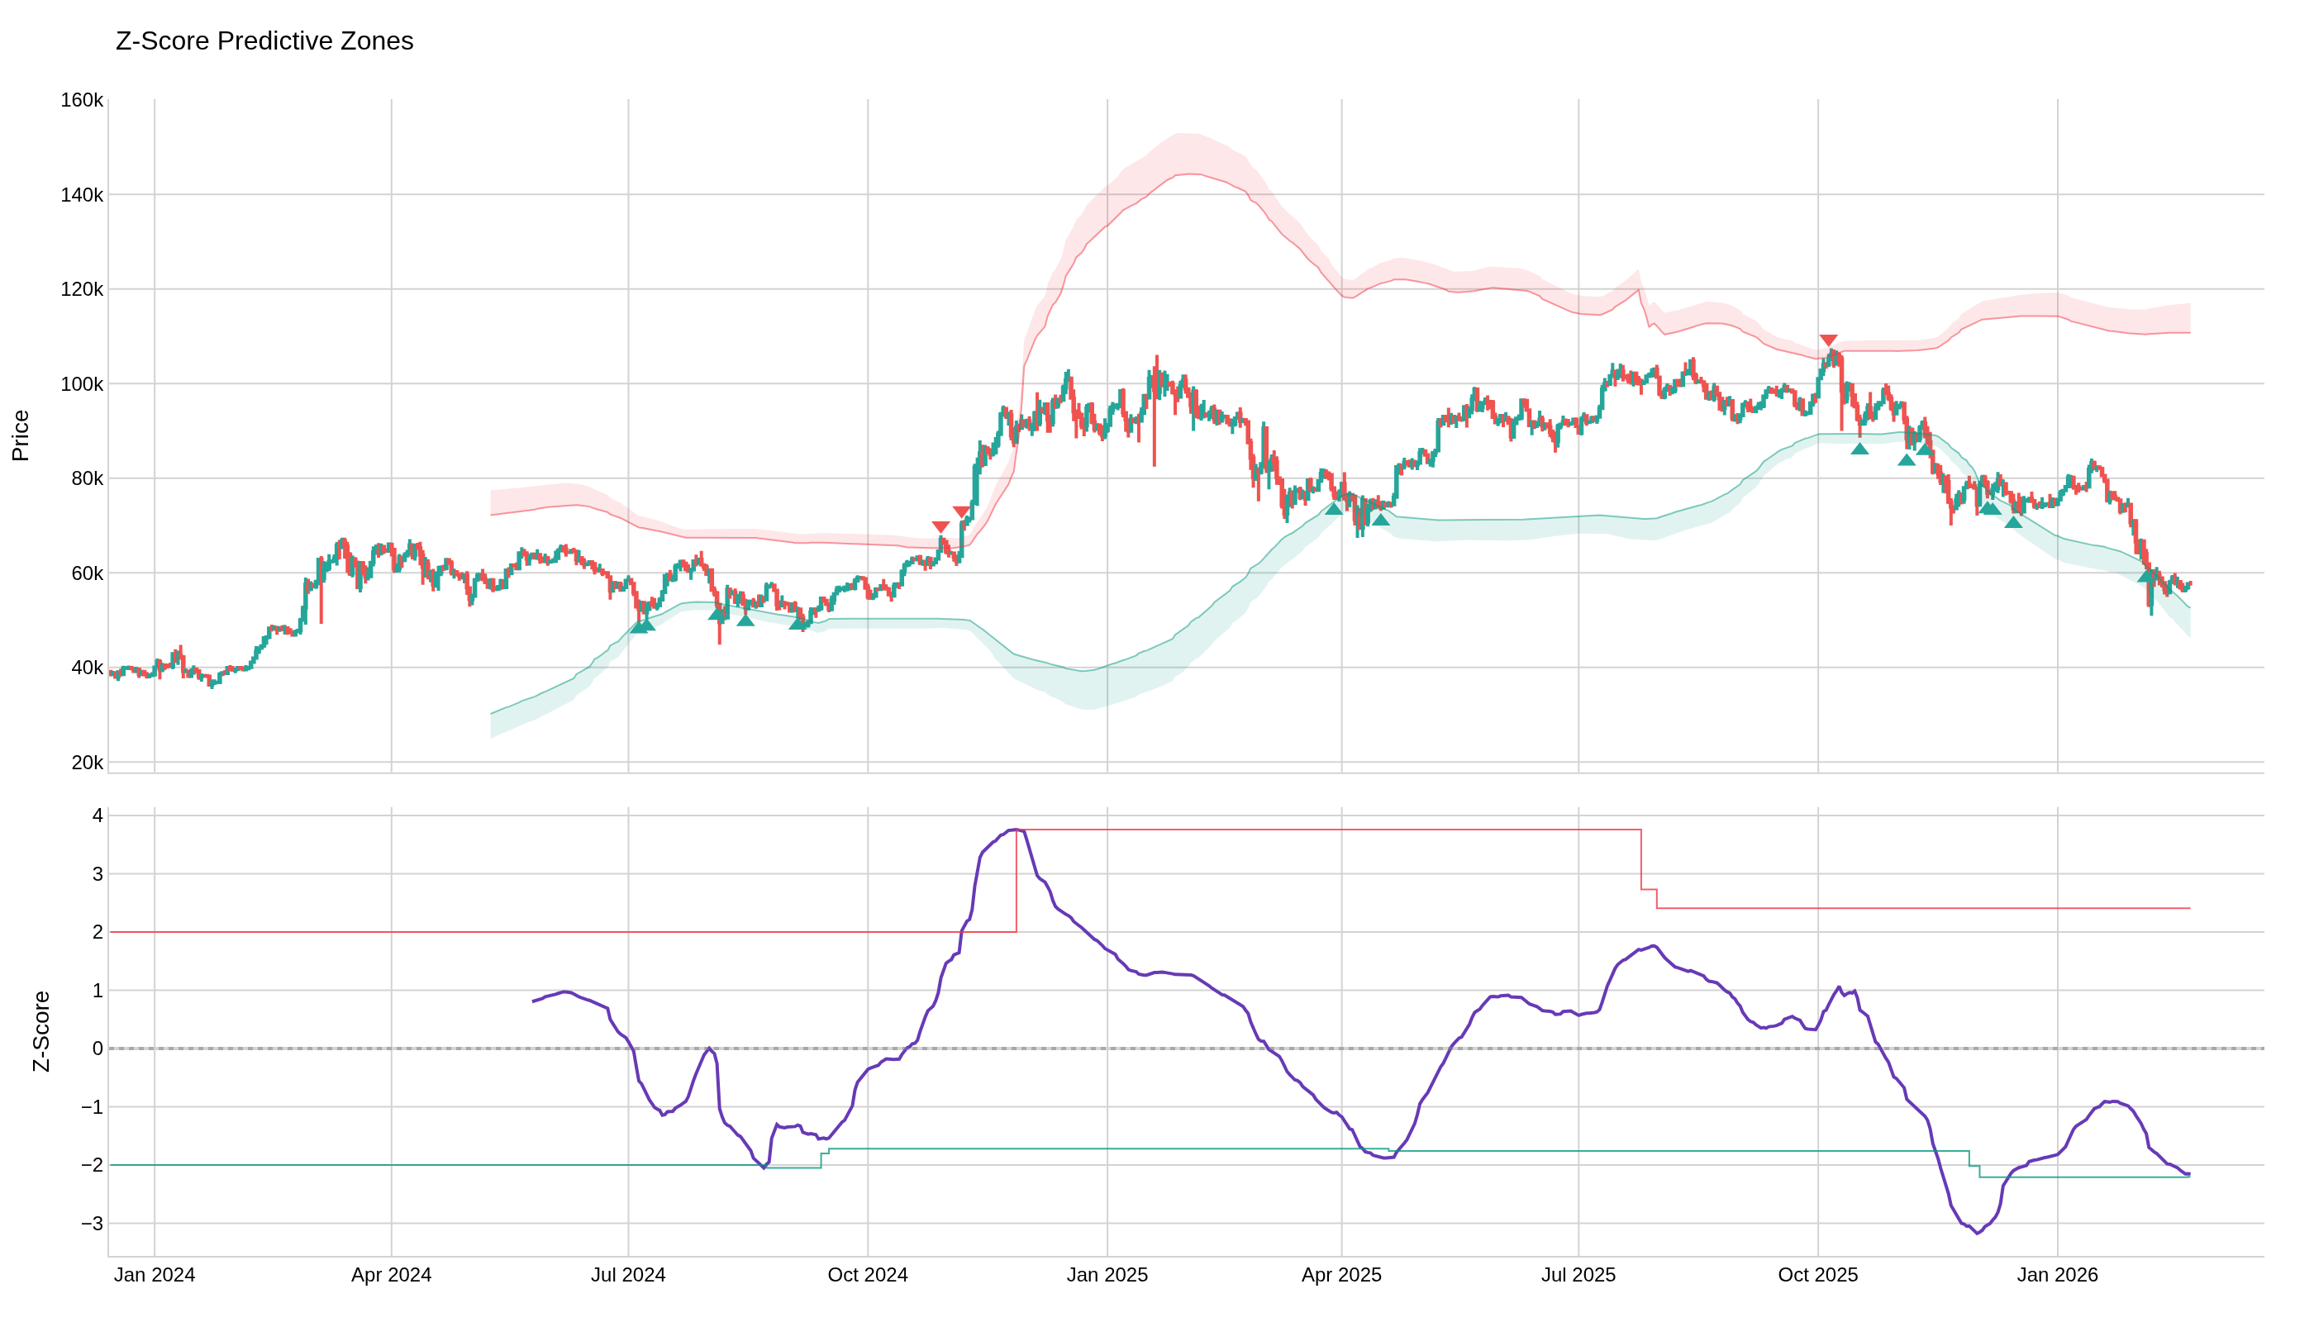Viewport: 2314px width, 1322px height.
Task: Click the 100k price axis label
Action: coord(82,384)
